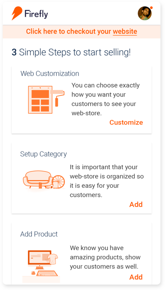Click the checkout your website banner
The image size is (165, 290).
pos(82,32)
